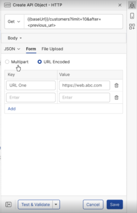Screen dimensions: 137x213
Task: Delete the URL One row with the trash icon
Action: click(117, 85)
